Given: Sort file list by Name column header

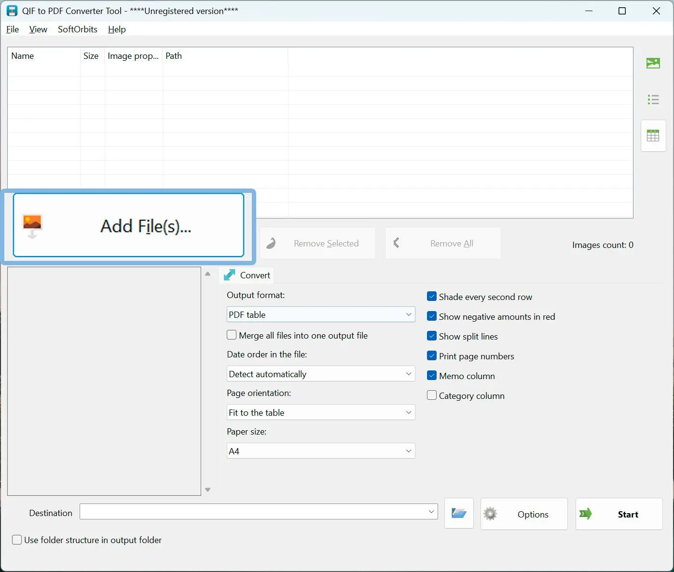Looking at the screenshot, I should coord(44,56).
